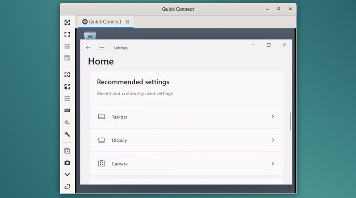Click the Camera icon in settings list
The height and width of the screenshot is (198, 356).
(101, 163)
